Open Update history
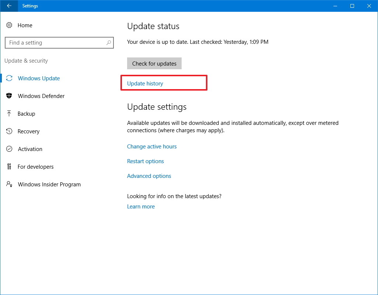Image resolution: width=378 pixels, height=295 pixels. pyautogui.click(x=144, y=83)
